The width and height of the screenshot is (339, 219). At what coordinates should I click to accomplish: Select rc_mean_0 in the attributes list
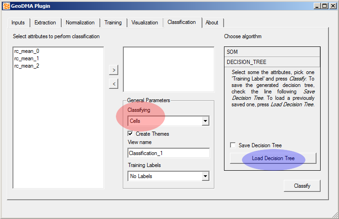[x=27, y=52]
